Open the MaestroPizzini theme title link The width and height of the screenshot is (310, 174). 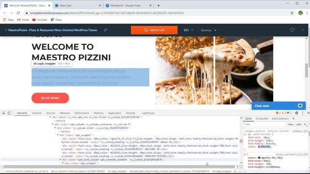point(53,30)
